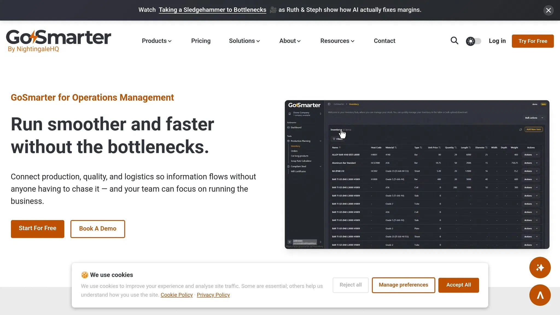
Task: Close the top announcement banner
Action: 548,10
